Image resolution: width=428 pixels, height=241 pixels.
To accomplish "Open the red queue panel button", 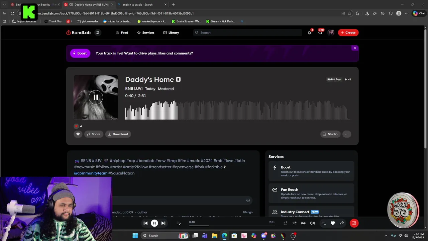I will tap(354, 223).
